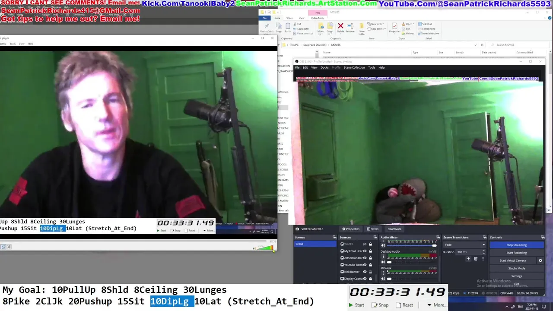Open OBS Tools menu

[x=372, y=67]
